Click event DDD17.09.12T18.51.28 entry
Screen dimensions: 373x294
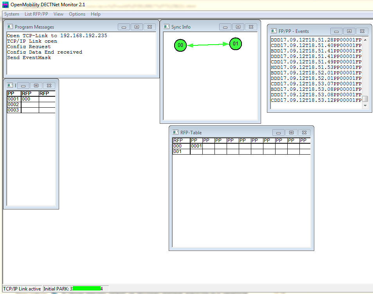(x=316, y=40)
